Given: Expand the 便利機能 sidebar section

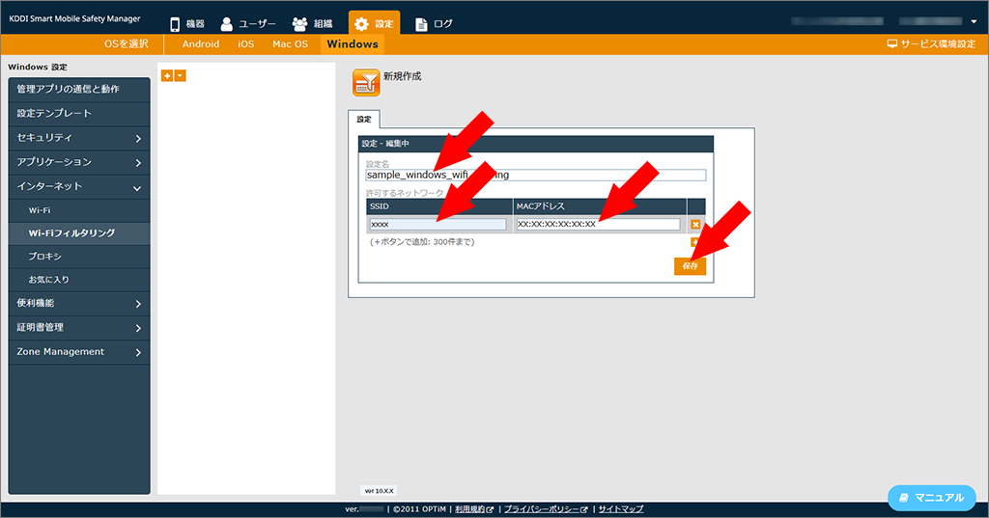Looking at the screenshot, I should point(79,304).
